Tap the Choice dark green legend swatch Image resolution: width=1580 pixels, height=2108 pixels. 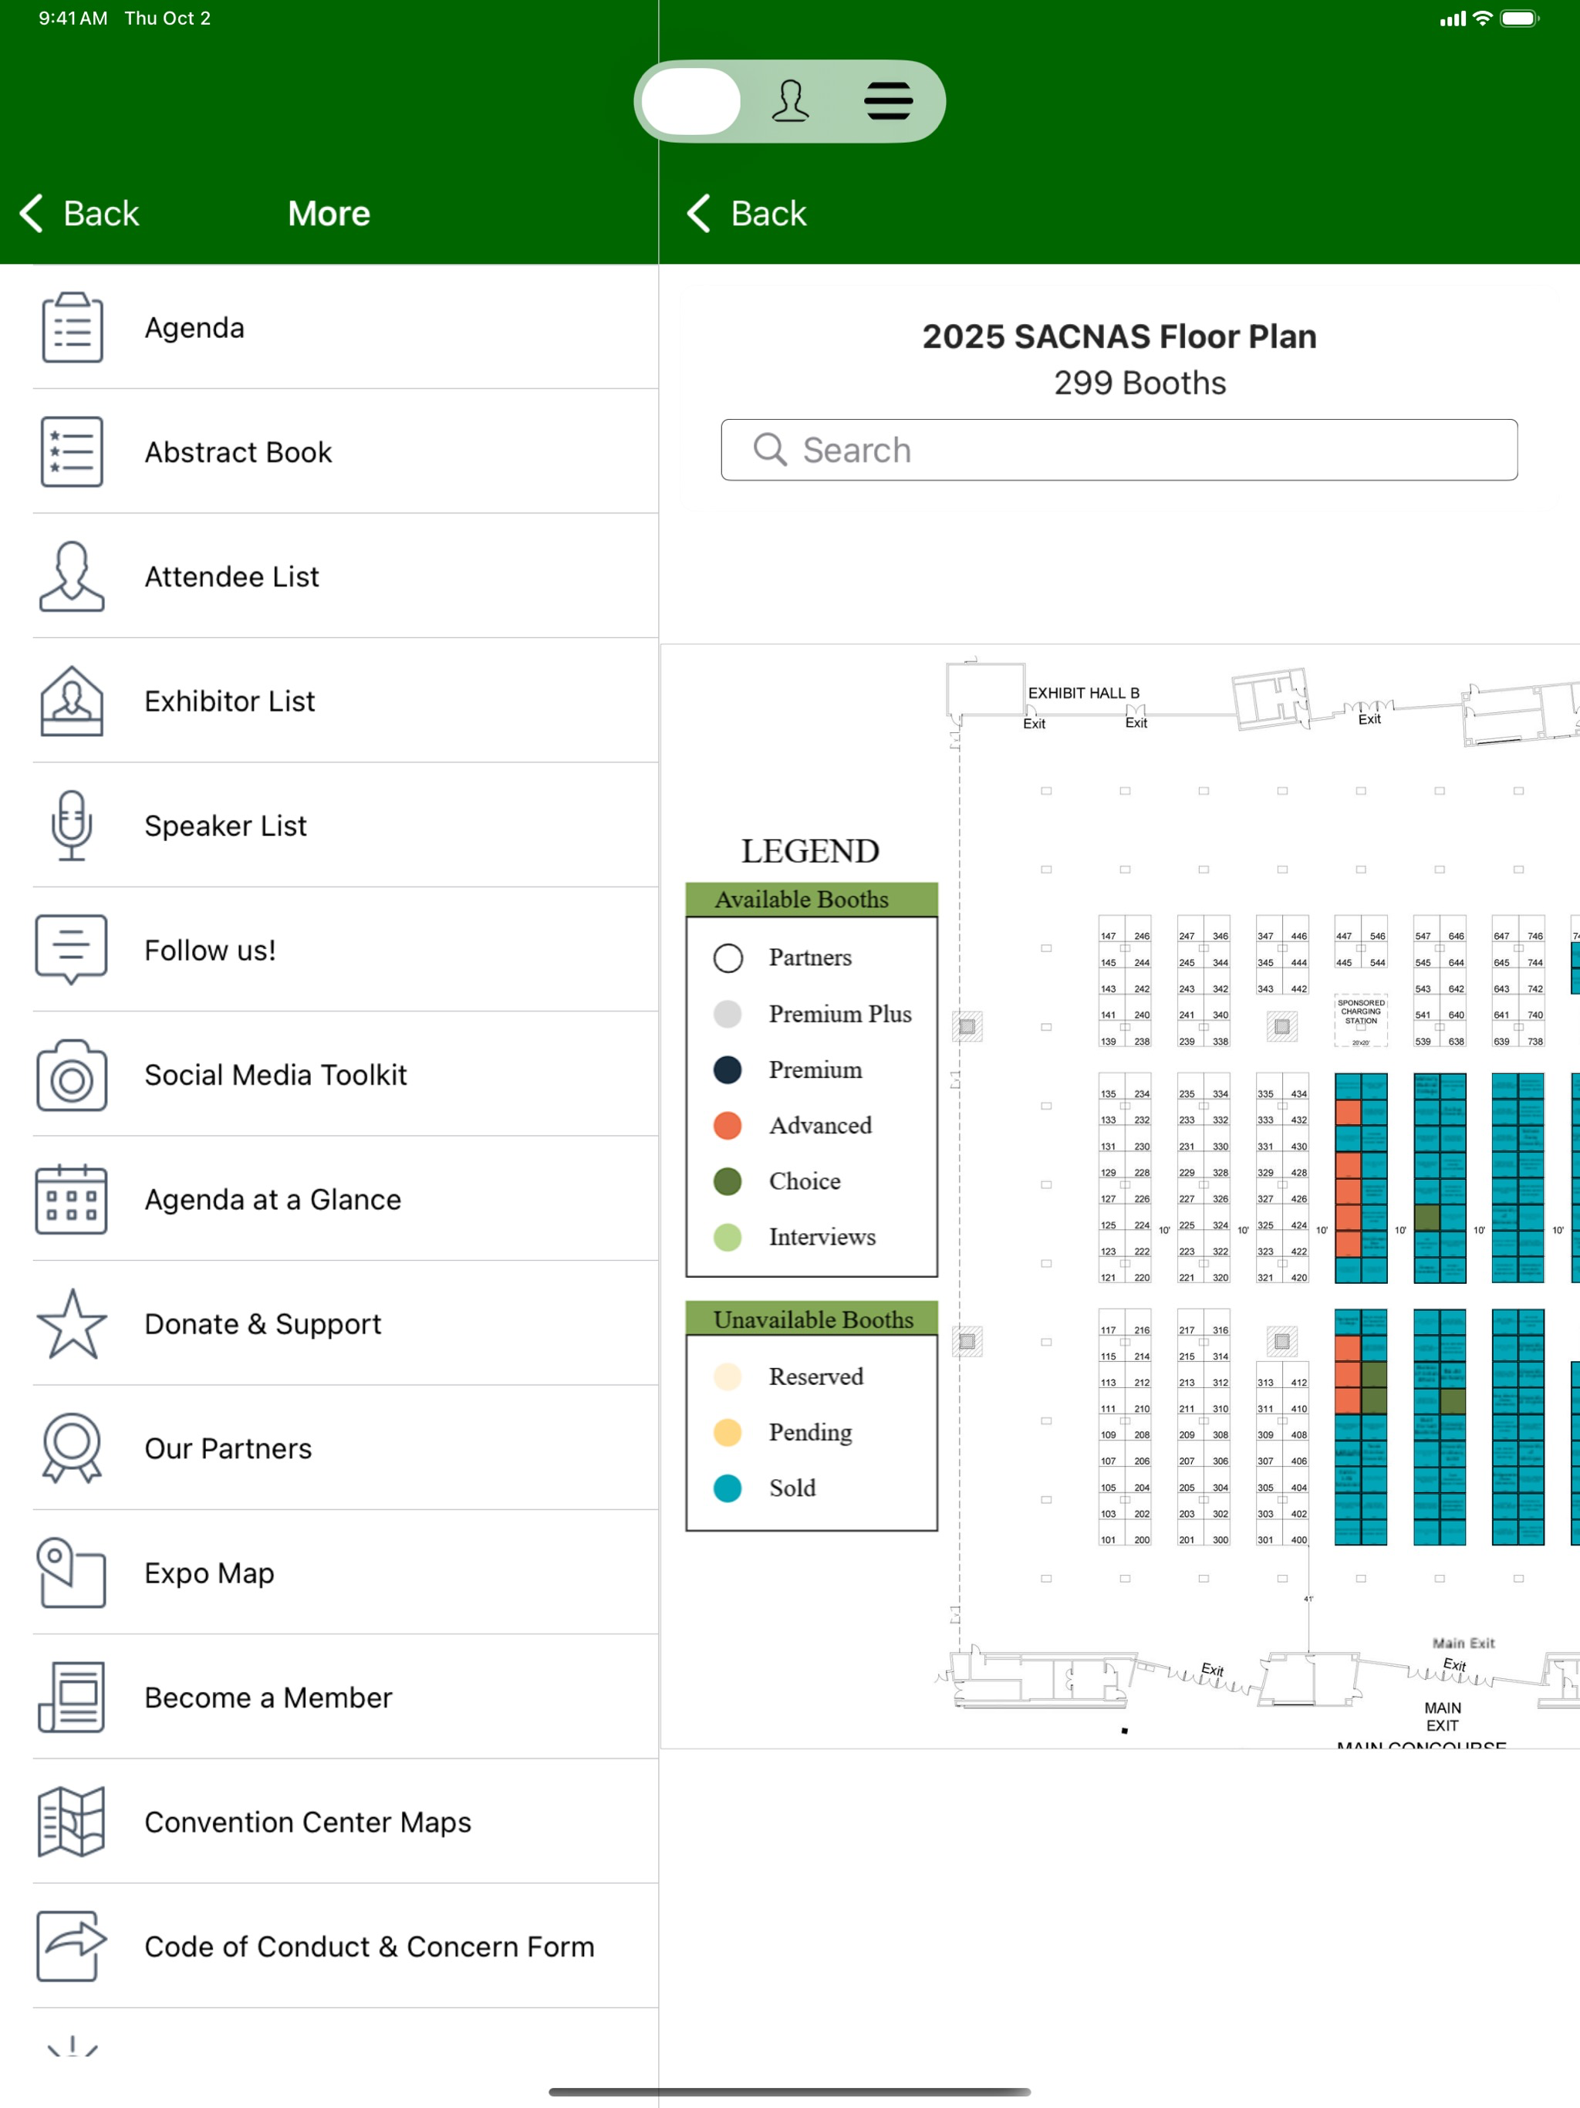(x=728, y=1182)
